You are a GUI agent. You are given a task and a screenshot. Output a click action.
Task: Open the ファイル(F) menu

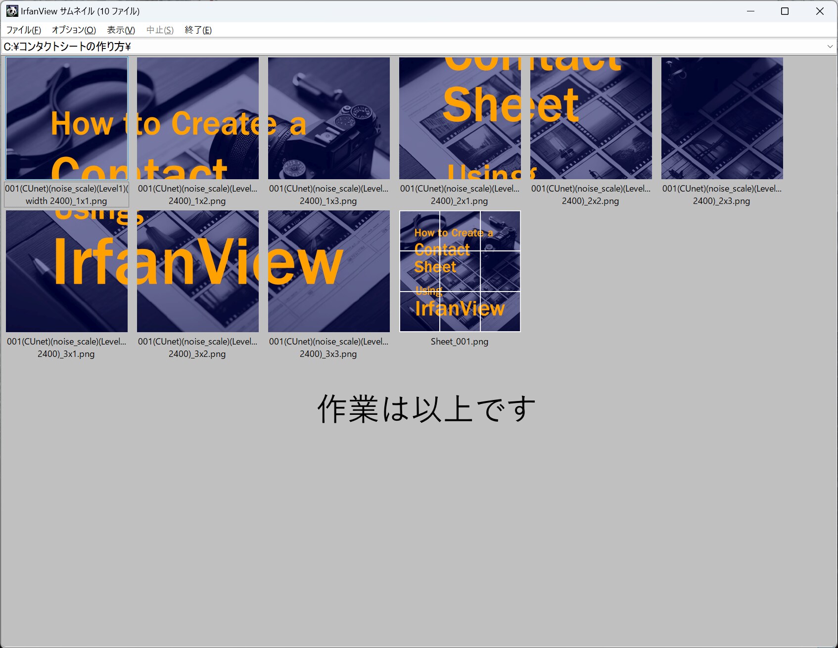(x=23, y=30)
